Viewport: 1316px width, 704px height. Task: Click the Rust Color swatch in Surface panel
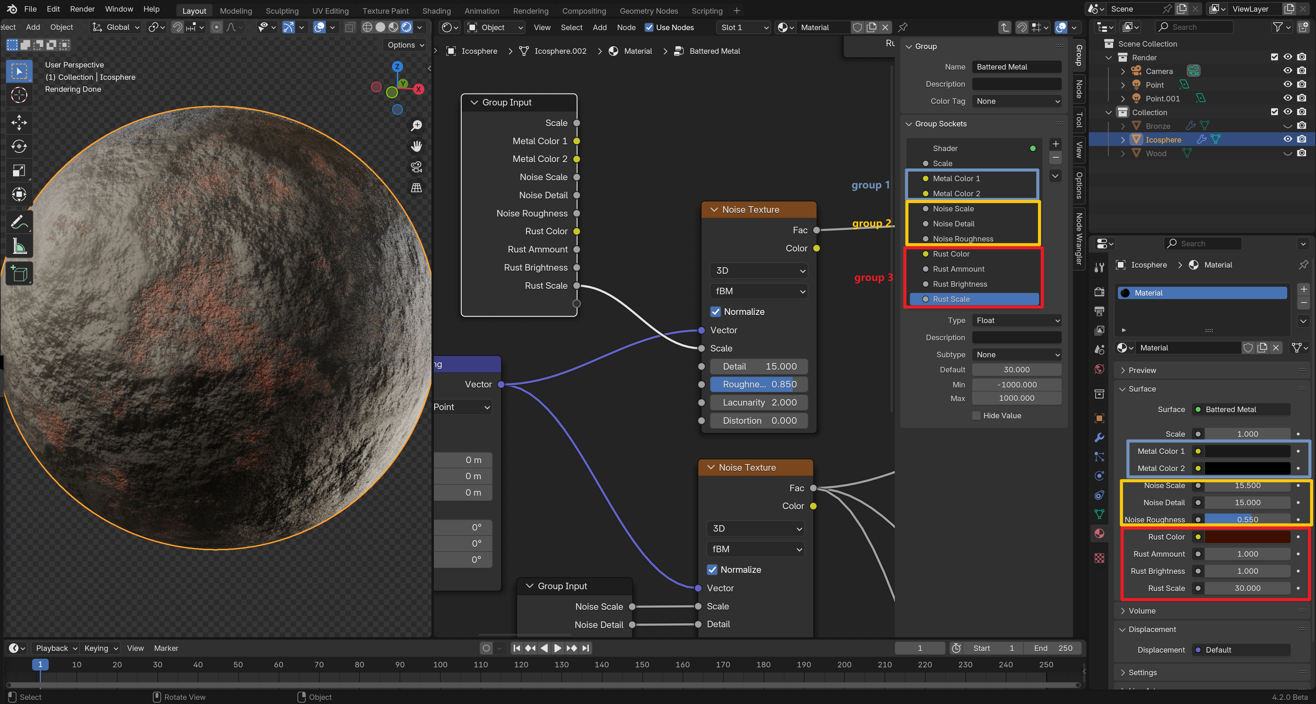1247,537
